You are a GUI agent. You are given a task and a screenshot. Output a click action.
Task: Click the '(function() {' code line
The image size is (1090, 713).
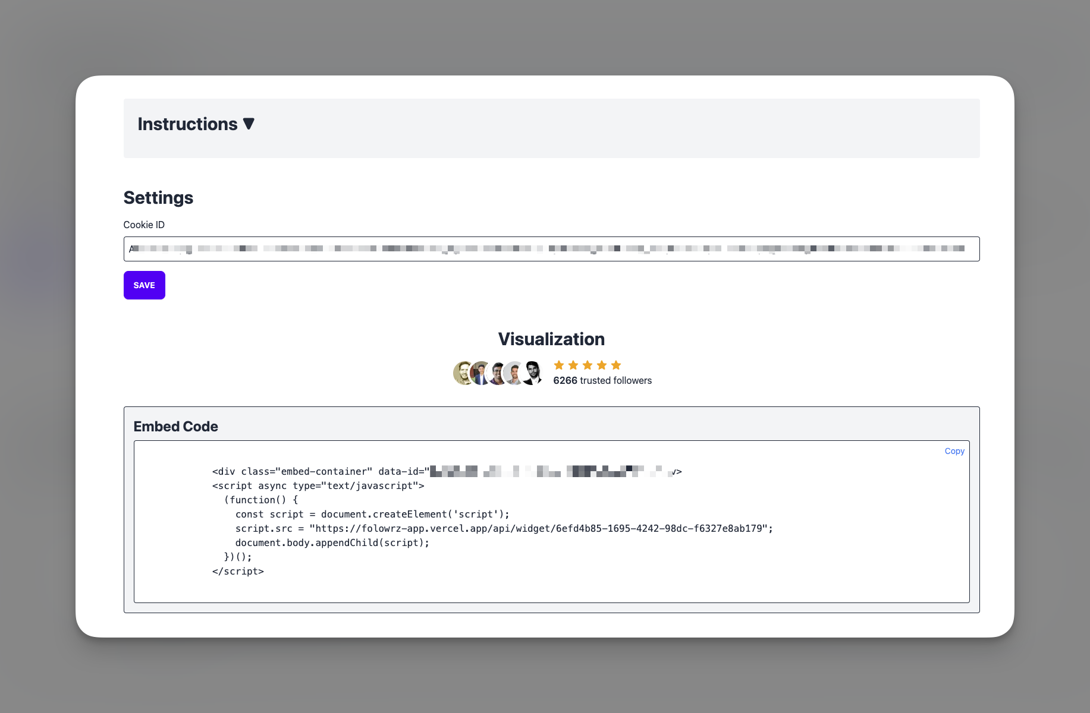tap(261, 500)
